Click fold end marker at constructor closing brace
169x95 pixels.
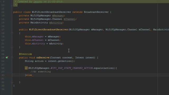coord(12,47)
